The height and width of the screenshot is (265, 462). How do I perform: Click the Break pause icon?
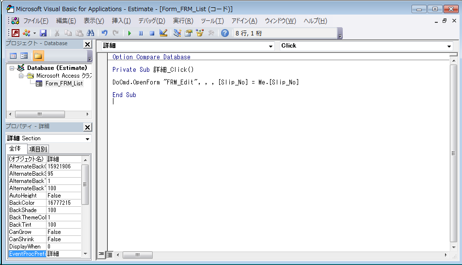(x=141, y=33)
